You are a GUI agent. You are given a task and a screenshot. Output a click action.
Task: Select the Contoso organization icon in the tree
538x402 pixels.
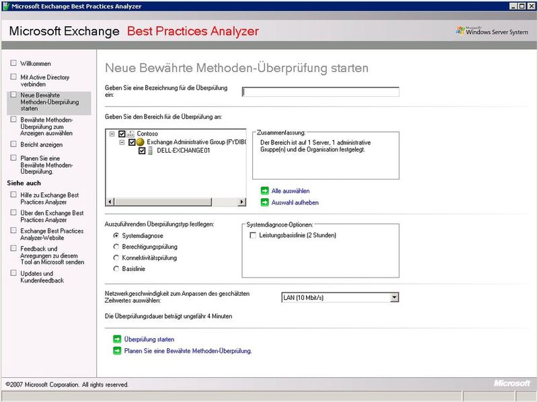click(130, 133)
